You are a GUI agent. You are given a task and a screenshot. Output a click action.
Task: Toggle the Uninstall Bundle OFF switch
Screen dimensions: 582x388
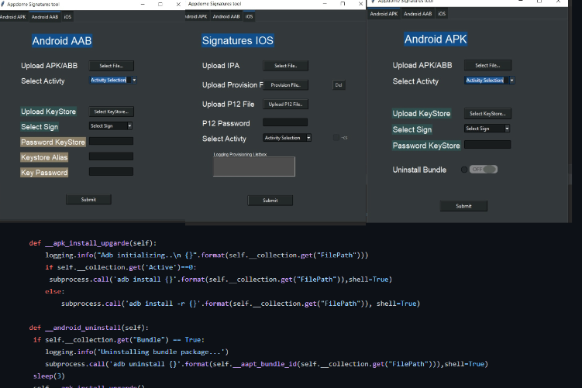pyautogui.click(x=484, y=169)
